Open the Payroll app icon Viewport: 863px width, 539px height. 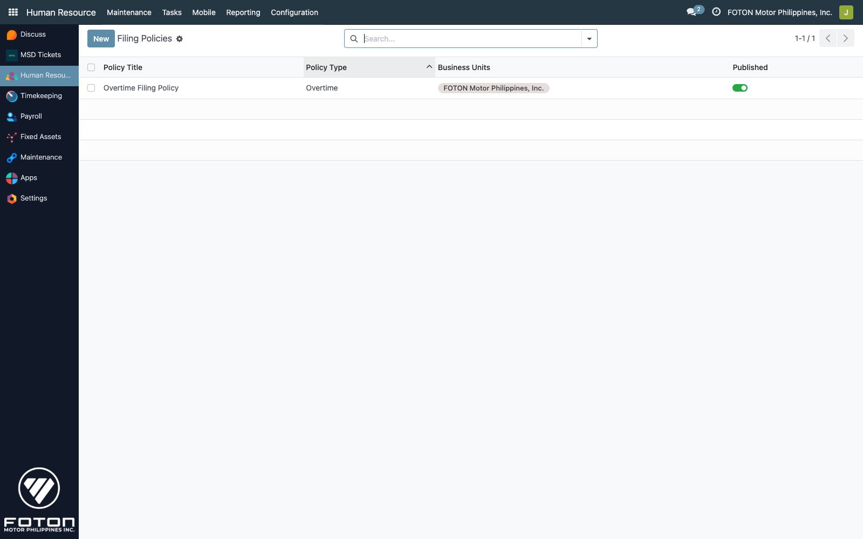coord(12,116)
